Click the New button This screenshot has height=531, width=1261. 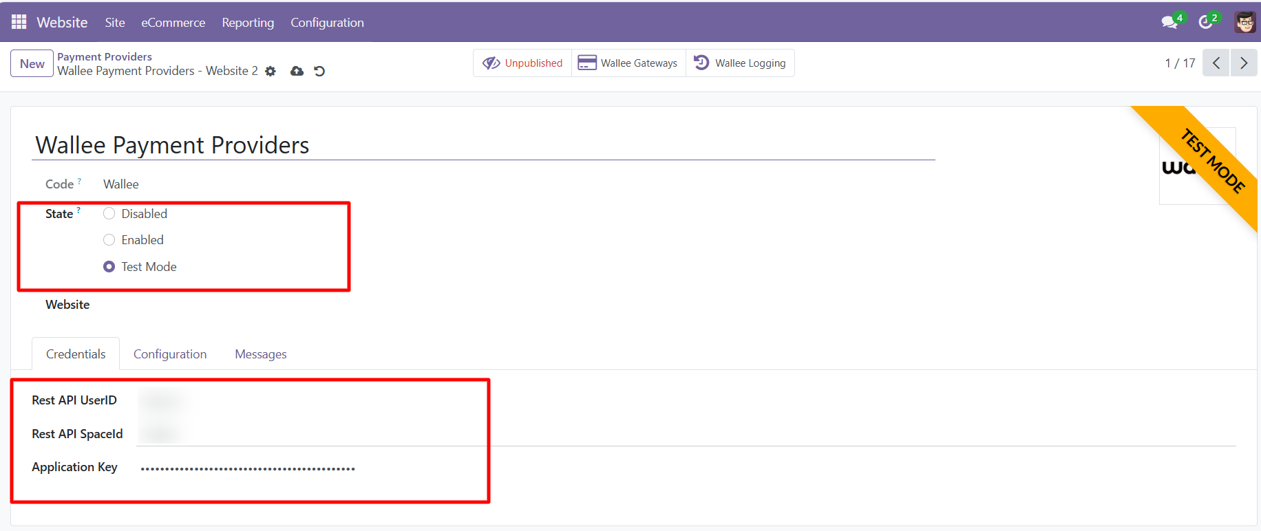click(x=32, y=64)
